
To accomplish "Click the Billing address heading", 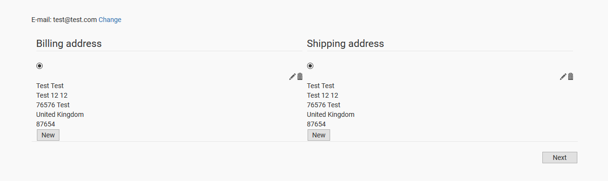I will click(x=69, y=44).
